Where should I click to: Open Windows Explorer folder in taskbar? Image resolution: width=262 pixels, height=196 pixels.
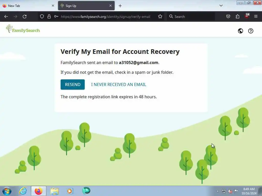pyautogui.click(x=54, y=191)
